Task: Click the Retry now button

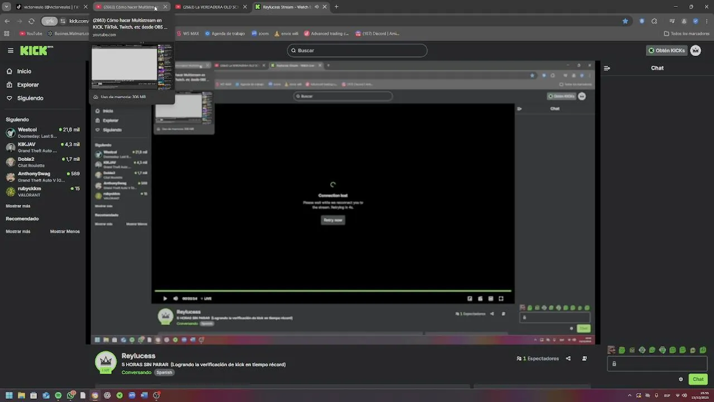Action: pyautogui.click(x=333, y=220)
